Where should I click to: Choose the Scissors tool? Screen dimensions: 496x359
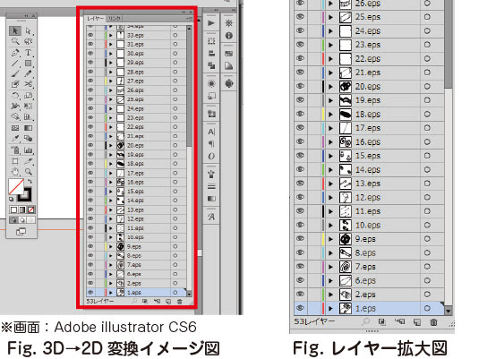click(29, 84)
